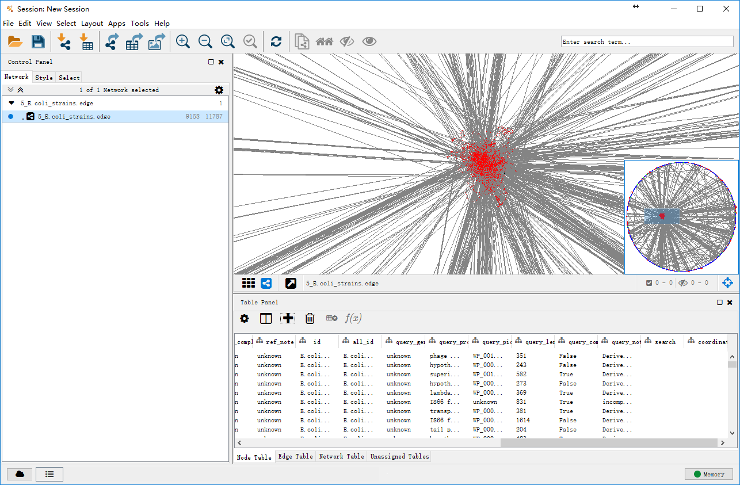Zoom out using the minus magnifier

[205, 41]
